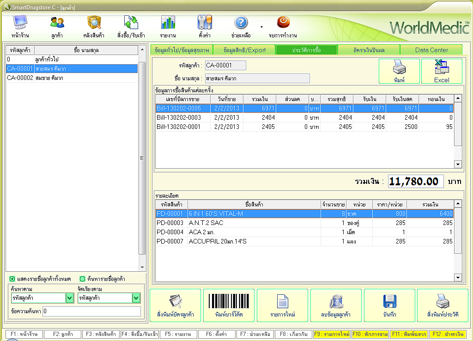Screen dimensions: 473x341
Task: Click the ลบข้อมูลลูกค้า delete button
Action: tap(336, 305)
